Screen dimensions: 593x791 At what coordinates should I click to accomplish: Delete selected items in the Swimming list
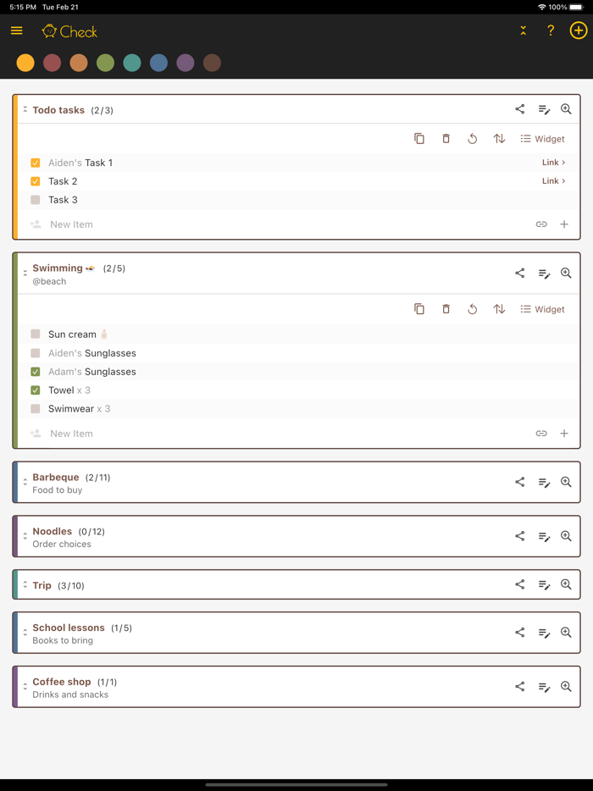[446, 308]
